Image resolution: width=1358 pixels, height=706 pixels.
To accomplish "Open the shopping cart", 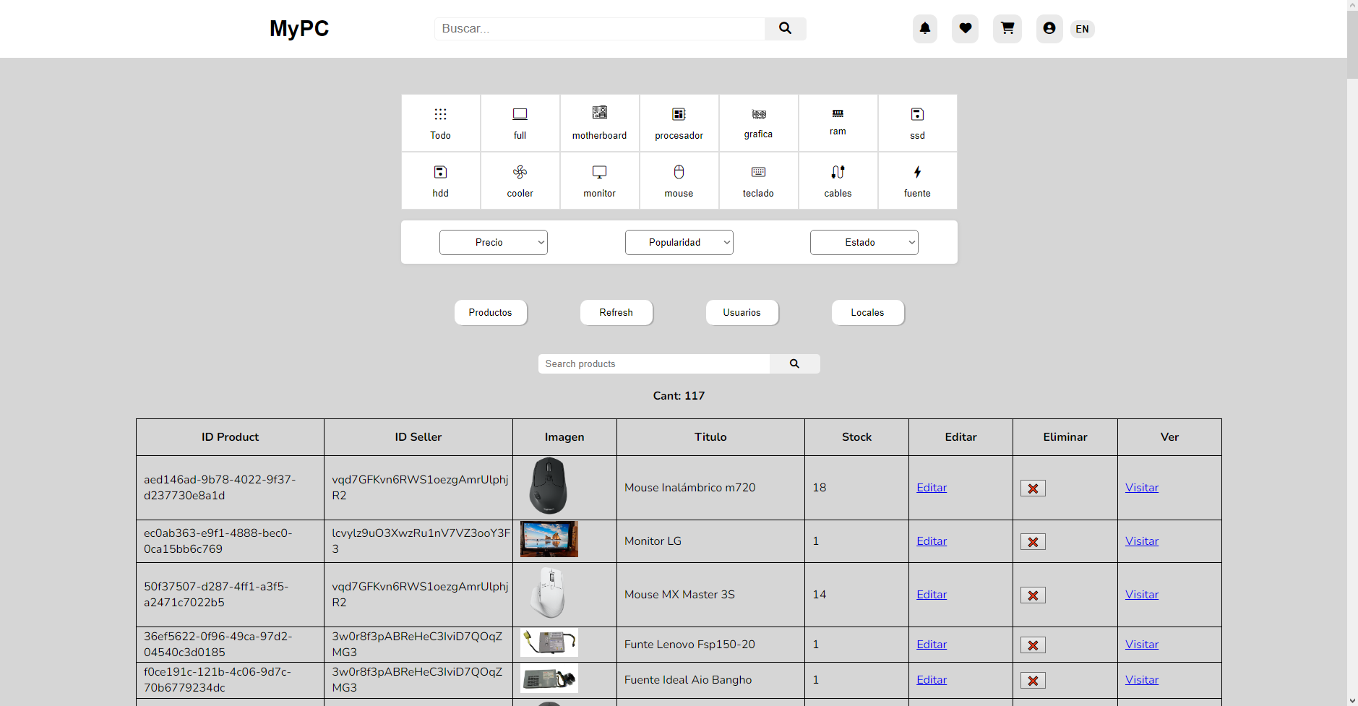I will (x=1007, y=28).
